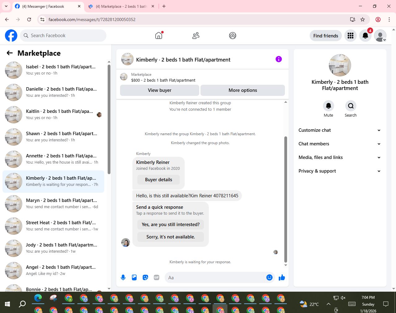Open Windows taskbar search

[x=22, y=304]
